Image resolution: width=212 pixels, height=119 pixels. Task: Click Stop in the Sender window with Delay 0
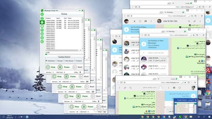[69, 96]
